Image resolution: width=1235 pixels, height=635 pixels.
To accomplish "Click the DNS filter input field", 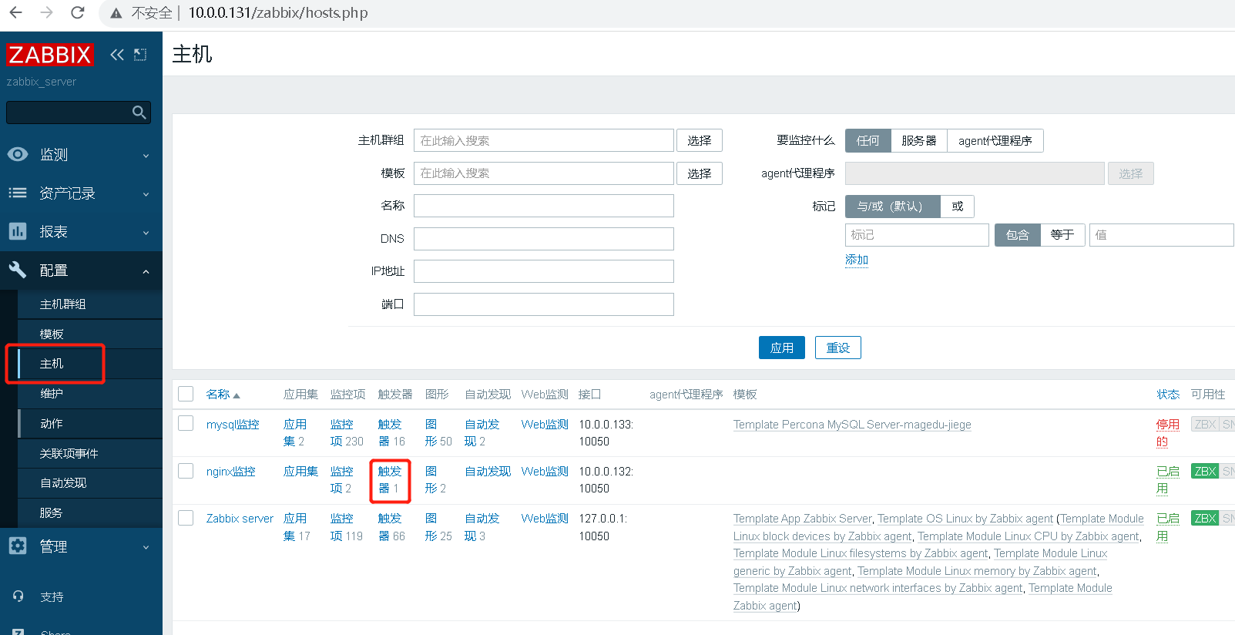I will (x=544, y=239).
